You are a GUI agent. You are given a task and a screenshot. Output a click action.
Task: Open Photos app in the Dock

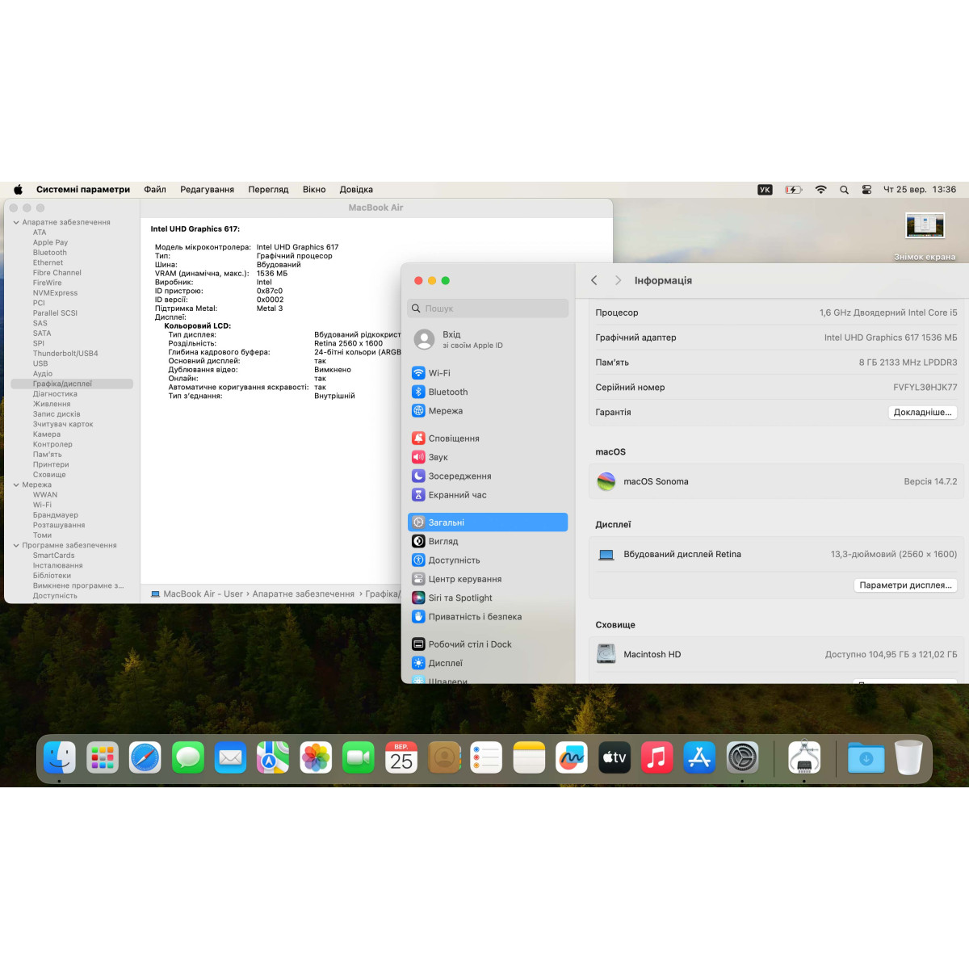316,757
